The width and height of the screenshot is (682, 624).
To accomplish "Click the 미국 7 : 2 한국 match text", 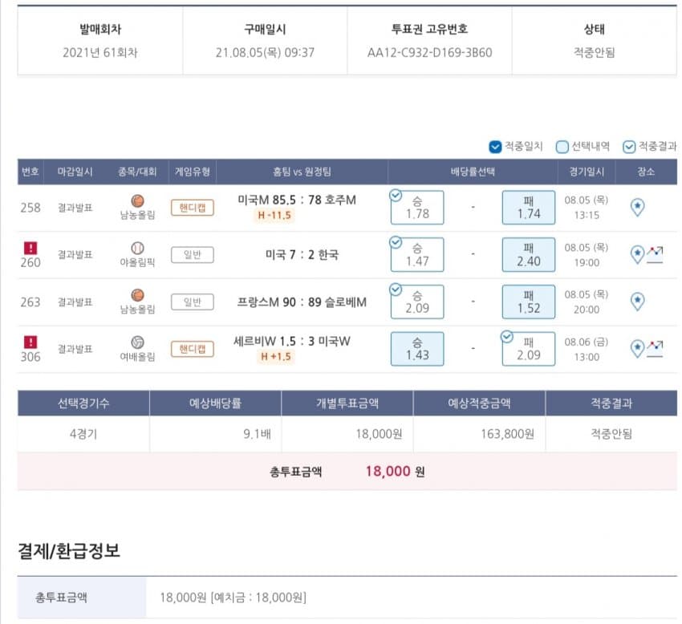I will click(x=302, y=255).
